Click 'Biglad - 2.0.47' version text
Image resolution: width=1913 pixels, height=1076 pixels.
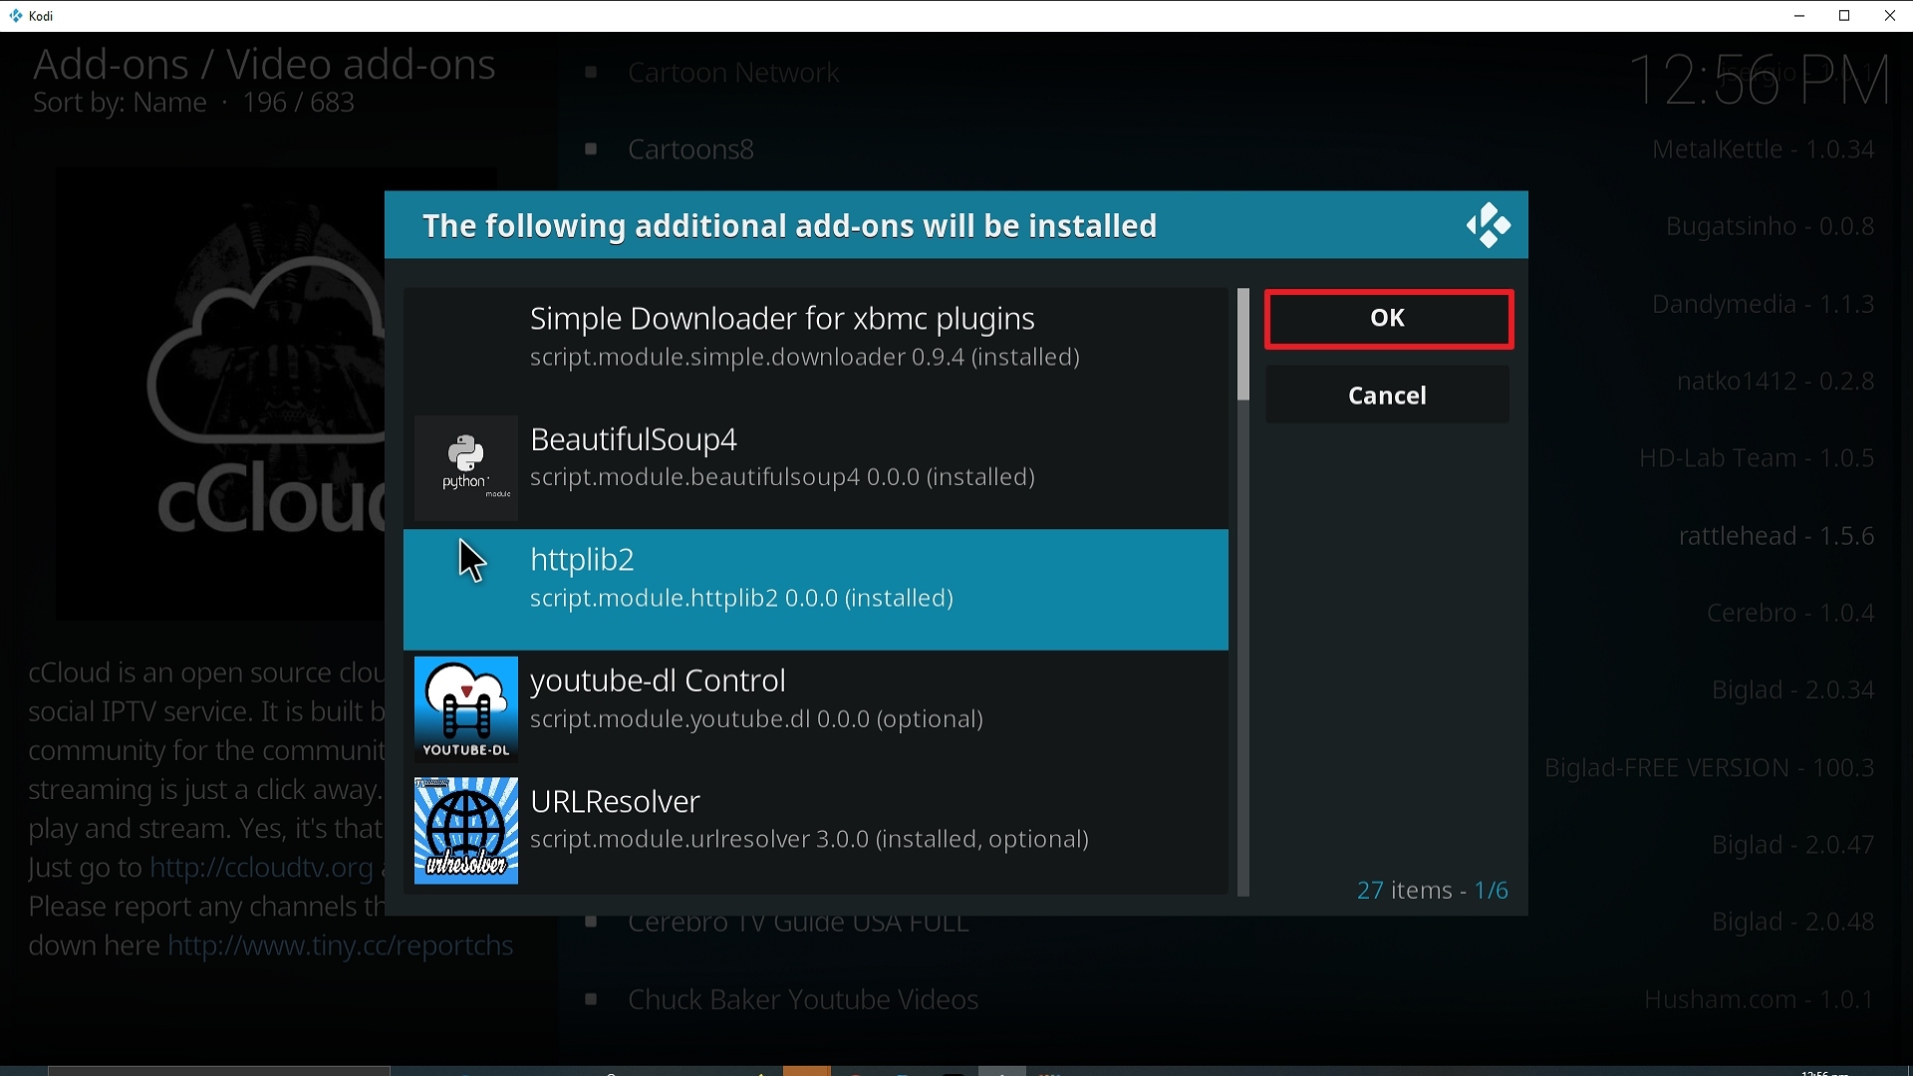tap(1793, 845)
